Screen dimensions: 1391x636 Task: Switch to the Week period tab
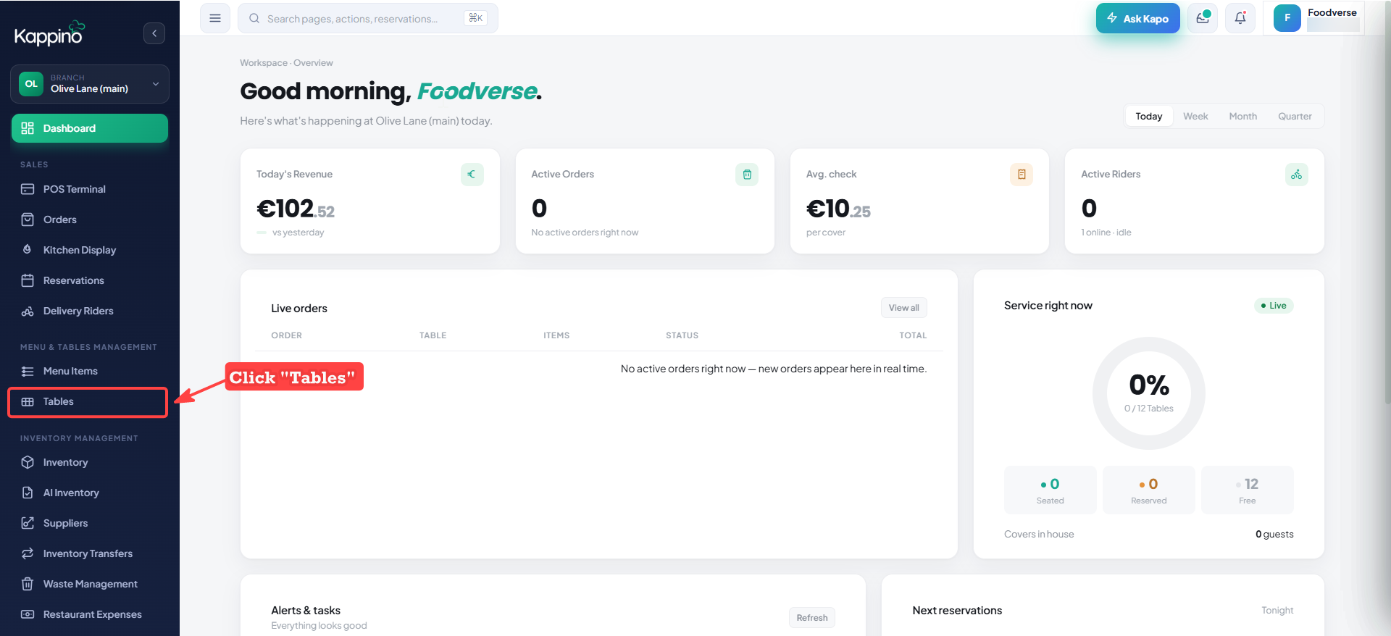[1195, 116]
